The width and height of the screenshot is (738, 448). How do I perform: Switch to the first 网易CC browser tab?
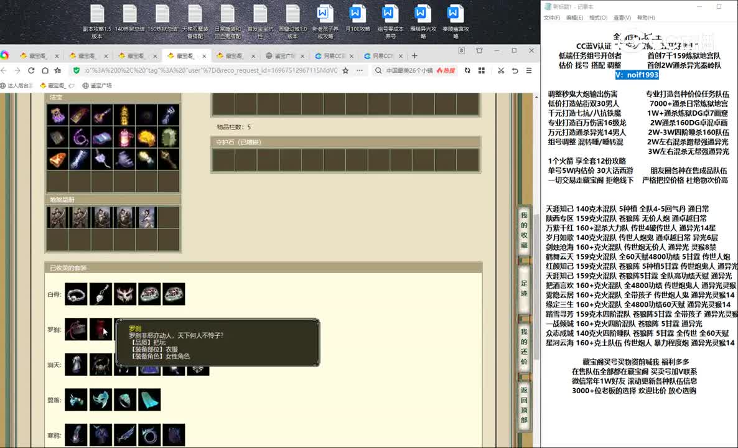click(334, 55)
